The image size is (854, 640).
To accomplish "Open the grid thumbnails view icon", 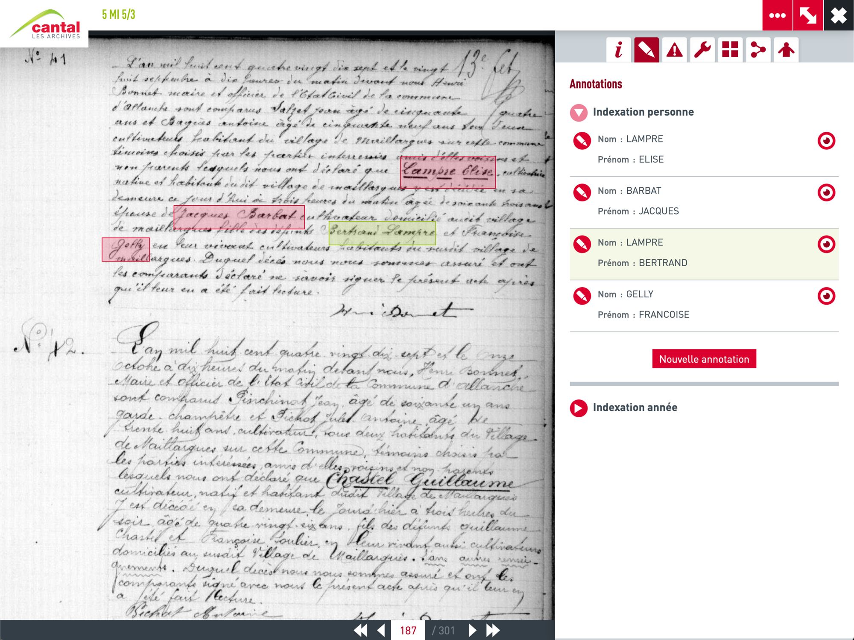I will coord(730,50).
